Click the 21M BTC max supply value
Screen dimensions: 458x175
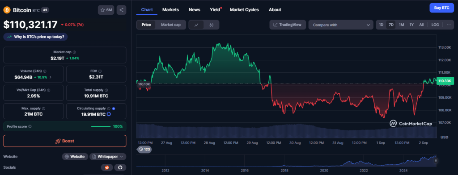33,114
